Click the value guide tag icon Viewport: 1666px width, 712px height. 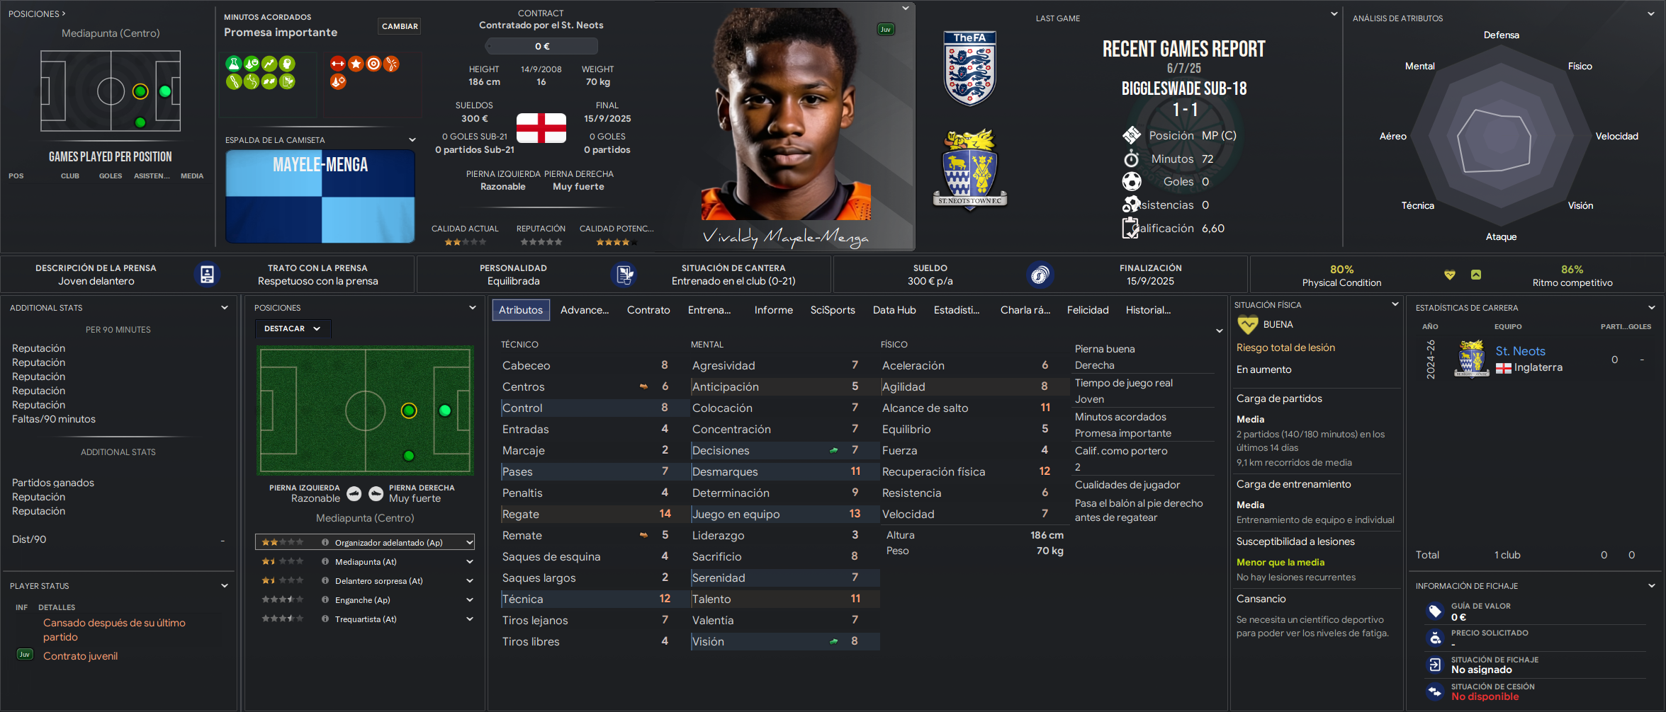coord(1435,611)
